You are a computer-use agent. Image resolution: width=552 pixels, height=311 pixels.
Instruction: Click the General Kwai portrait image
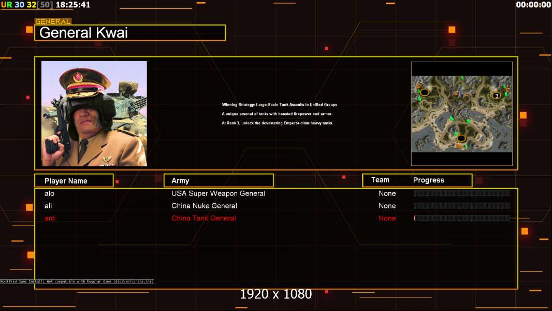(94, 114)
